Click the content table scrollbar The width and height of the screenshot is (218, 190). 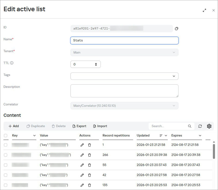pyautogui.click(x=214, y=151)
